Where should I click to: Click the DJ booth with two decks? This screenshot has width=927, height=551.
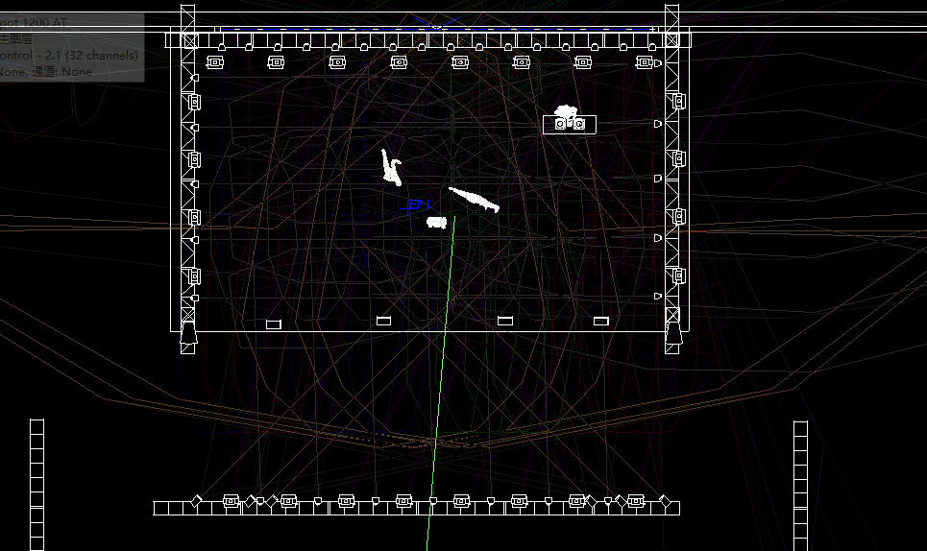[570, 124]
